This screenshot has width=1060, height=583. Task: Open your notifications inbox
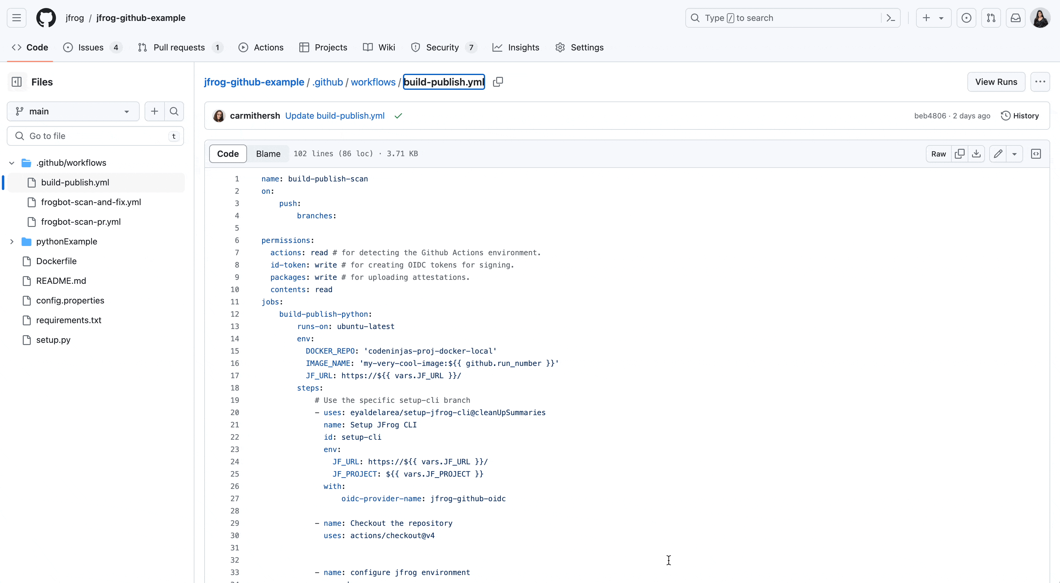[1016, 18]
